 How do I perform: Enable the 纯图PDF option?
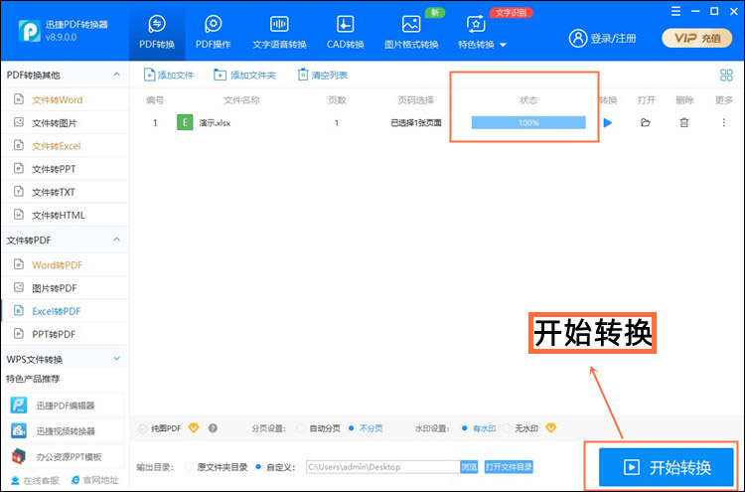pyautogui.click(x=142, y=428)
